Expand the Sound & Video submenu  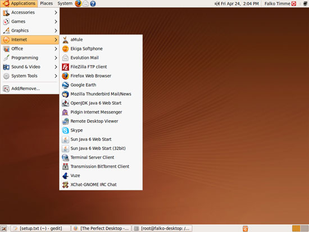pyautogui.click(x=30, y=67)
